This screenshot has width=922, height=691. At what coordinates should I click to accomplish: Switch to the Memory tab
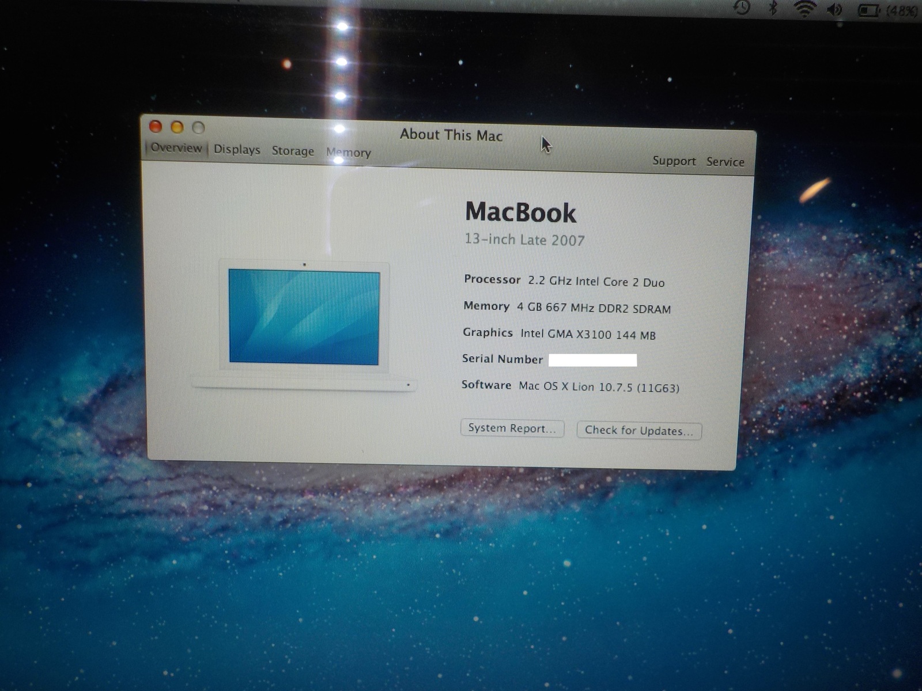pyautogui.click(x=349, y=153)
